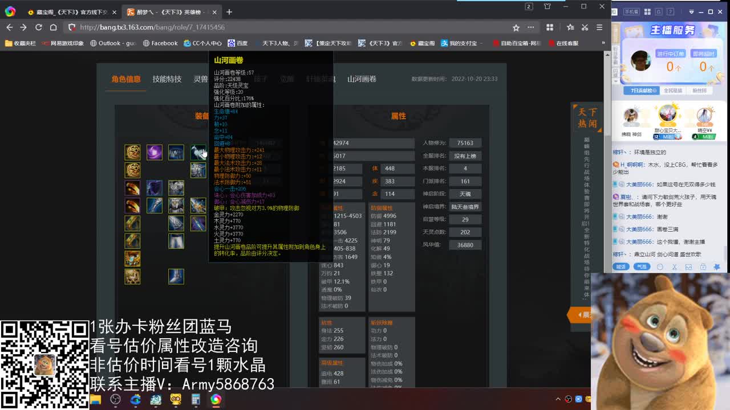Viewport: 730px width, 410px height.
Task: Enable the leftmost blue pill option under chat
Action: 620,266
